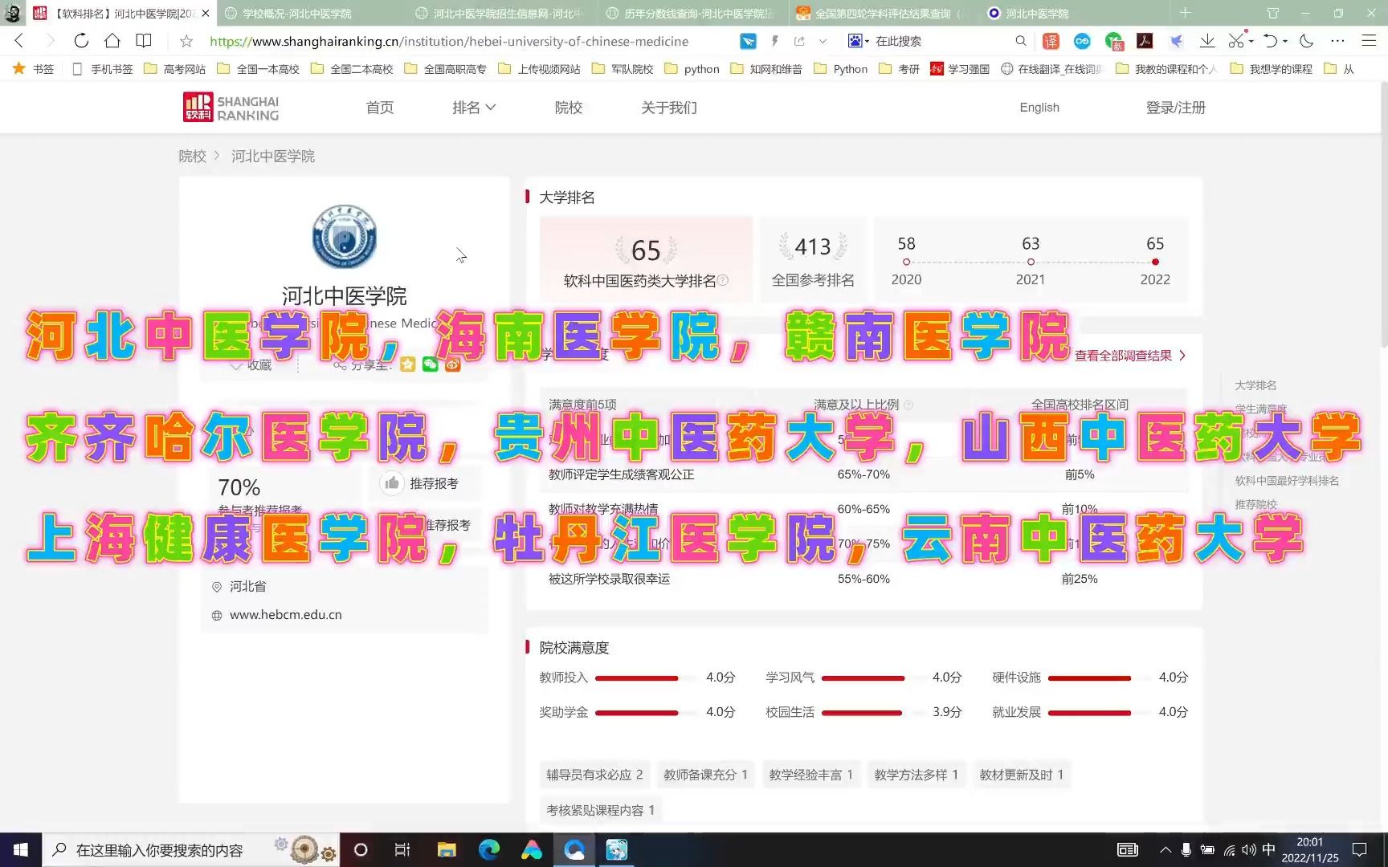
Task: Open the notification center icon
Action: (1360, 849)
